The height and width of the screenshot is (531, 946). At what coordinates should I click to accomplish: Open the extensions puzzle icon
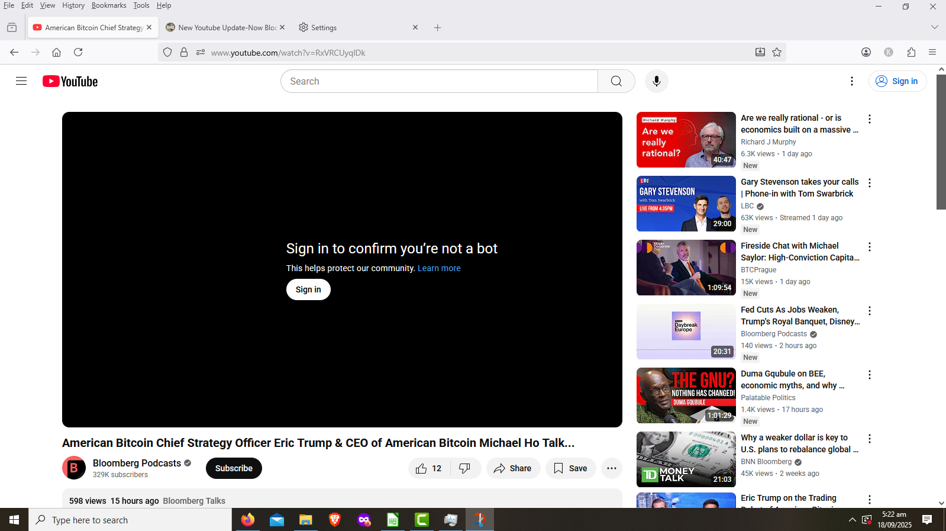click(911, 52)
